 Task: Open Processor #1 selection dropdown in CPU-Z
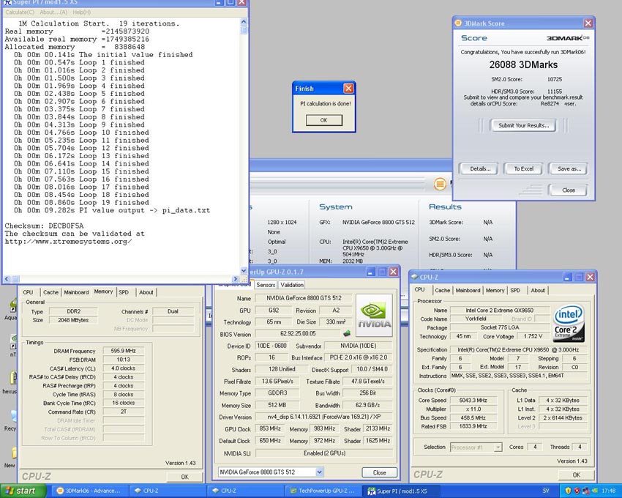[x=498, y=447]
